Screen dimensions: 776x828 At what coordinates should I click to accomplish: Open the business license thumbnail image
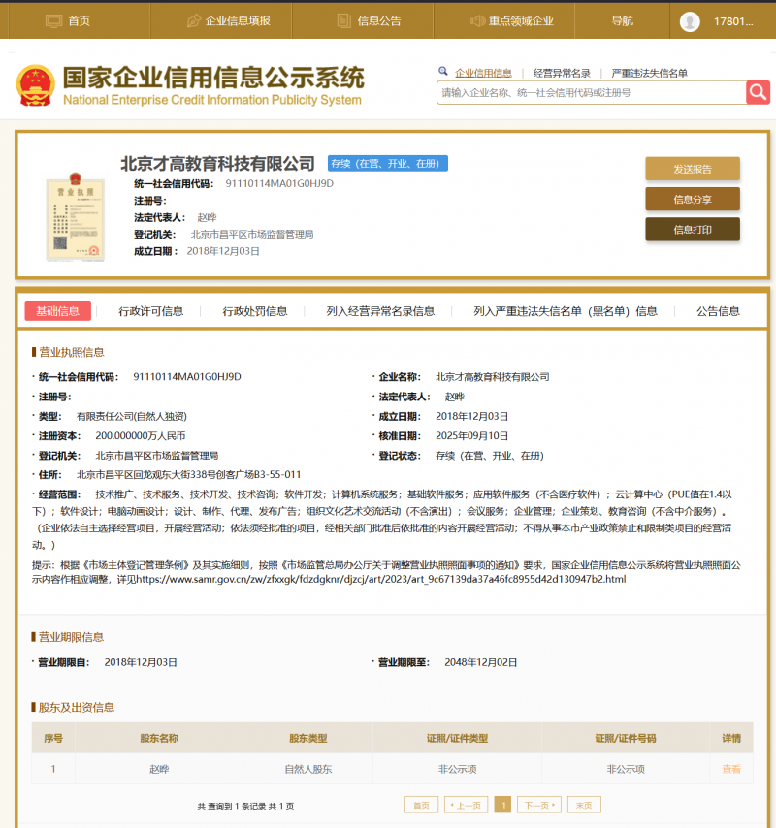pyautogui.click(x=76, y=218)
